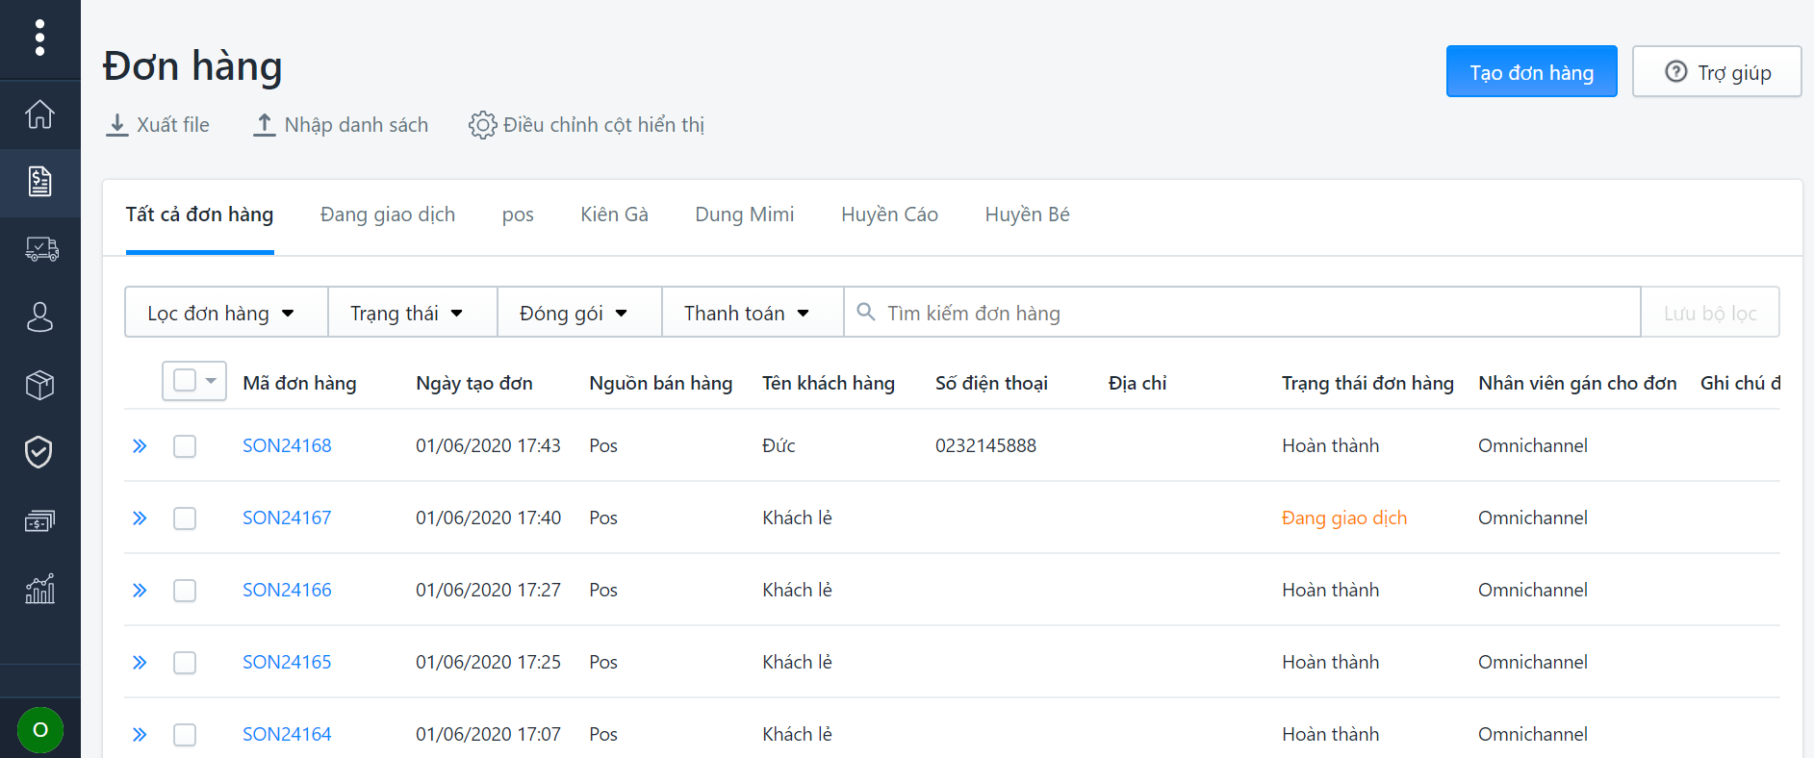Expand details of order SON24168
Screen dimensions: 1814x758
[x=140, y=445]
